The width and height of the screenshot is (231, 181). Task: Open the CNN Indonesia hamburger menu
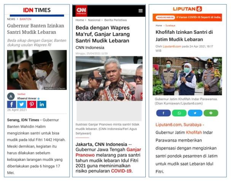coord(140,11)
